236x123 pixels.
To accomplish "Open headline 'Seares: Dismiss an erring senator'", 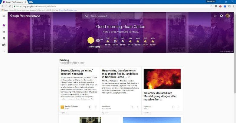I will click(77, 72).
